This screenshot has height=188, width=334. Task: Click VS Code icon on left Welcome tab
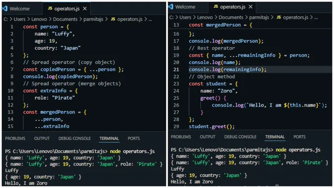coord(5,8)
